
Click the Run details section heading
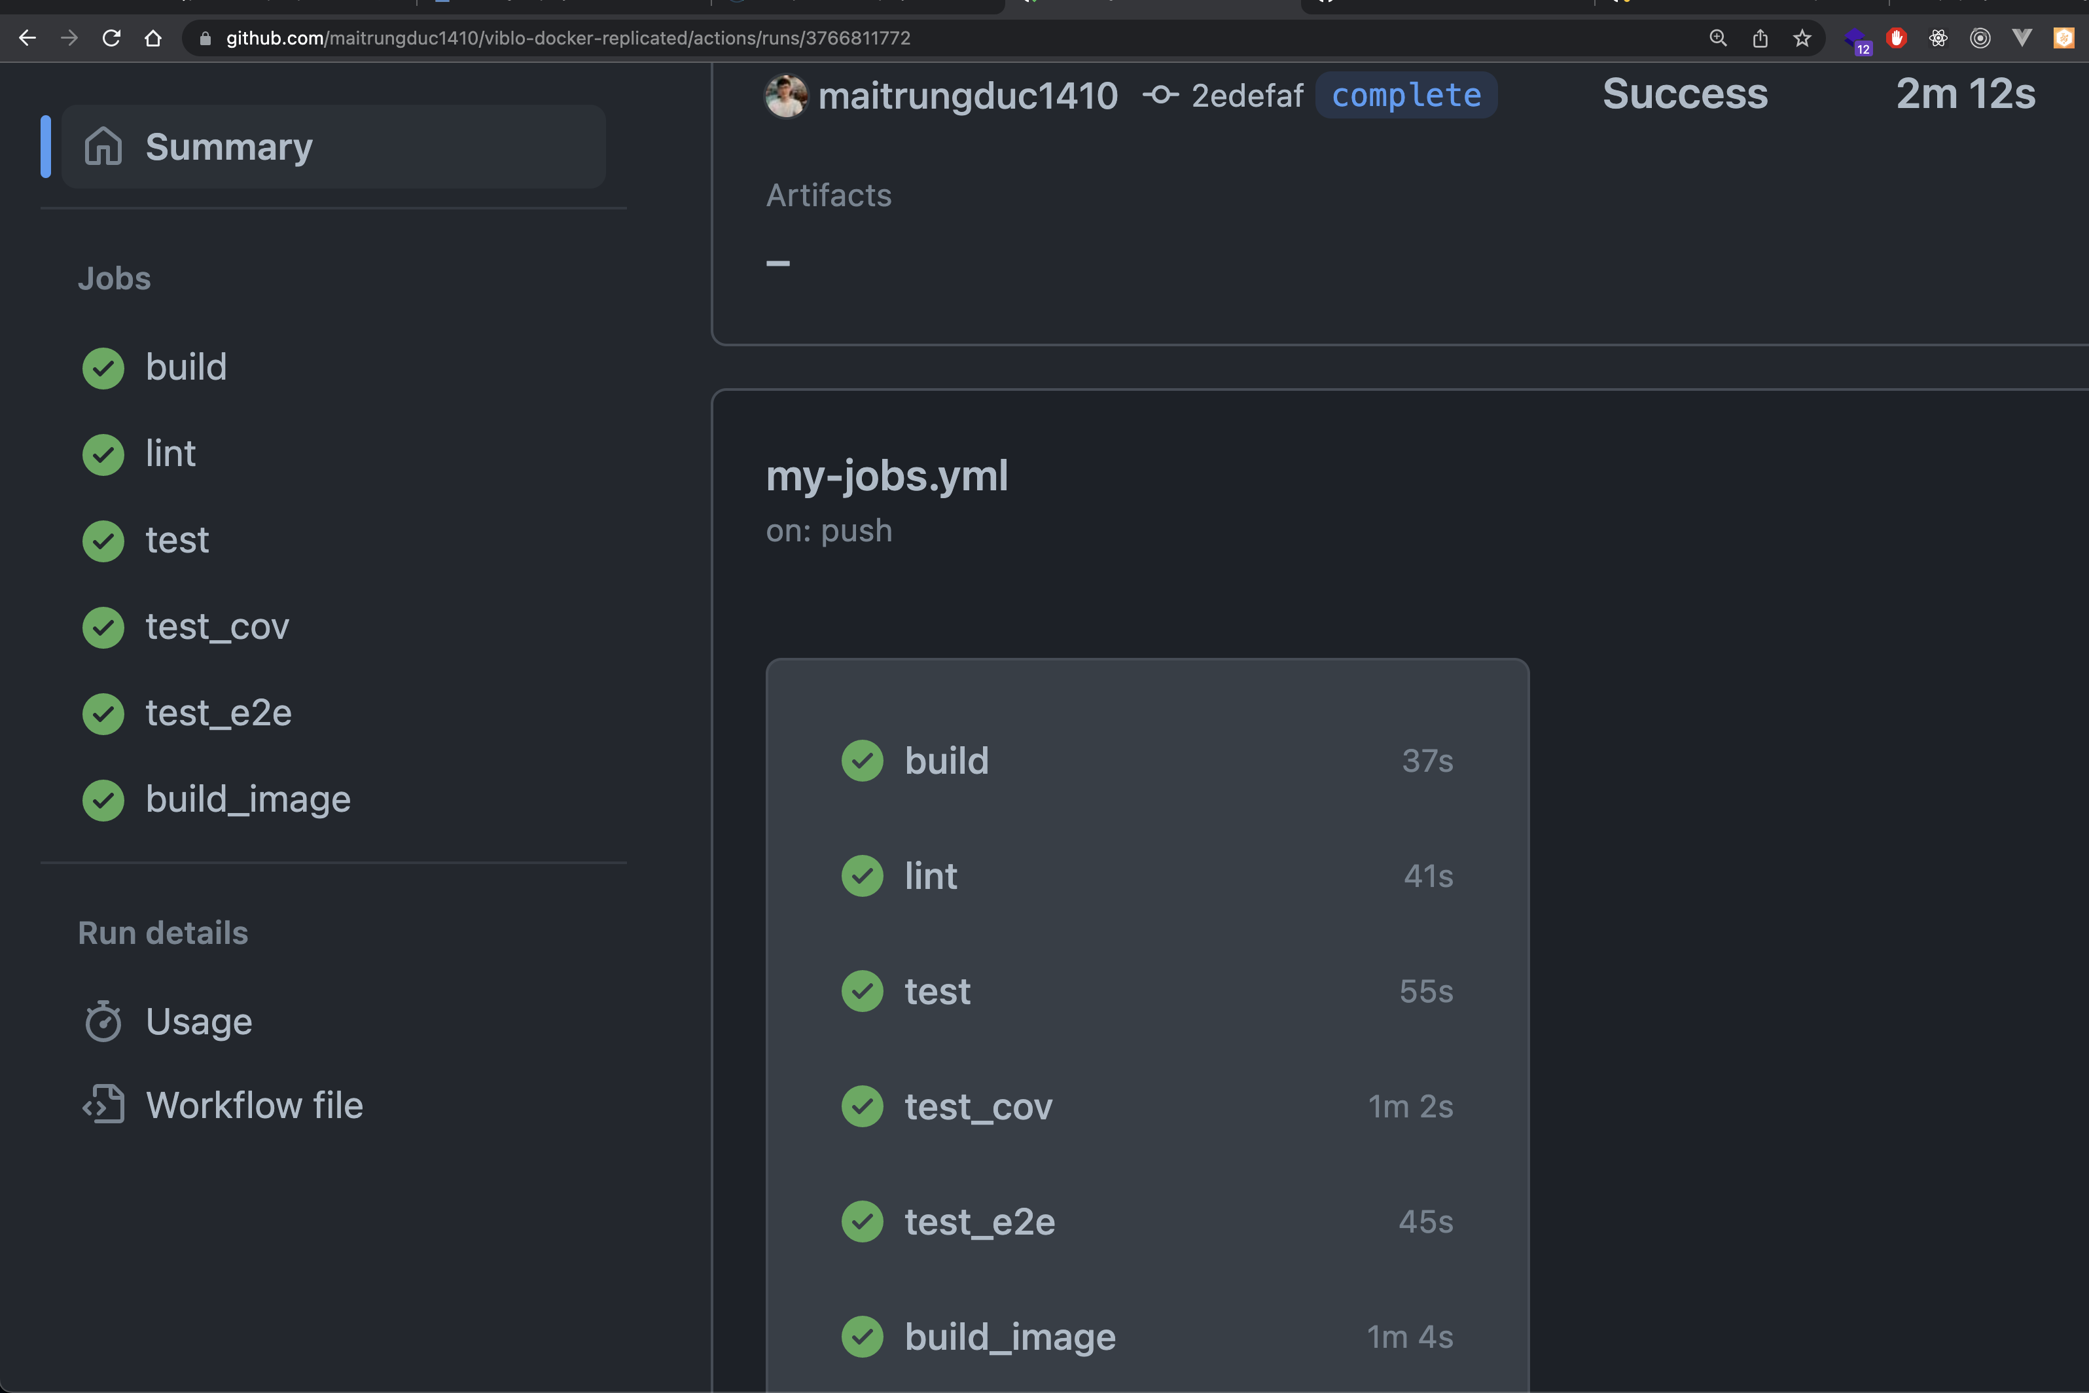pos(162,933)
